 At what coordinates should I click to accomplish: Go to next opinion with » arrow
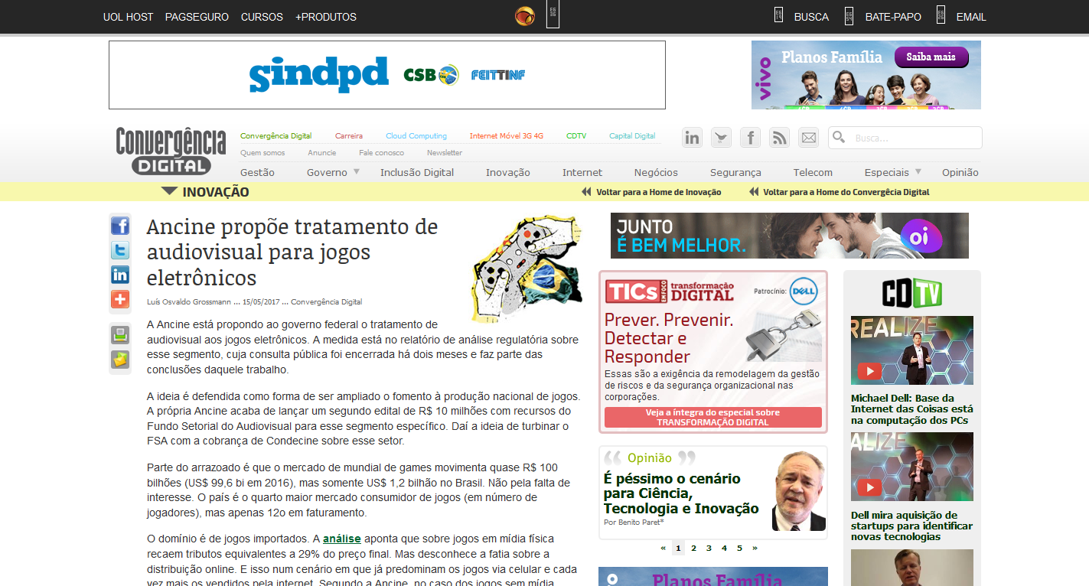(x=755, y=548)
